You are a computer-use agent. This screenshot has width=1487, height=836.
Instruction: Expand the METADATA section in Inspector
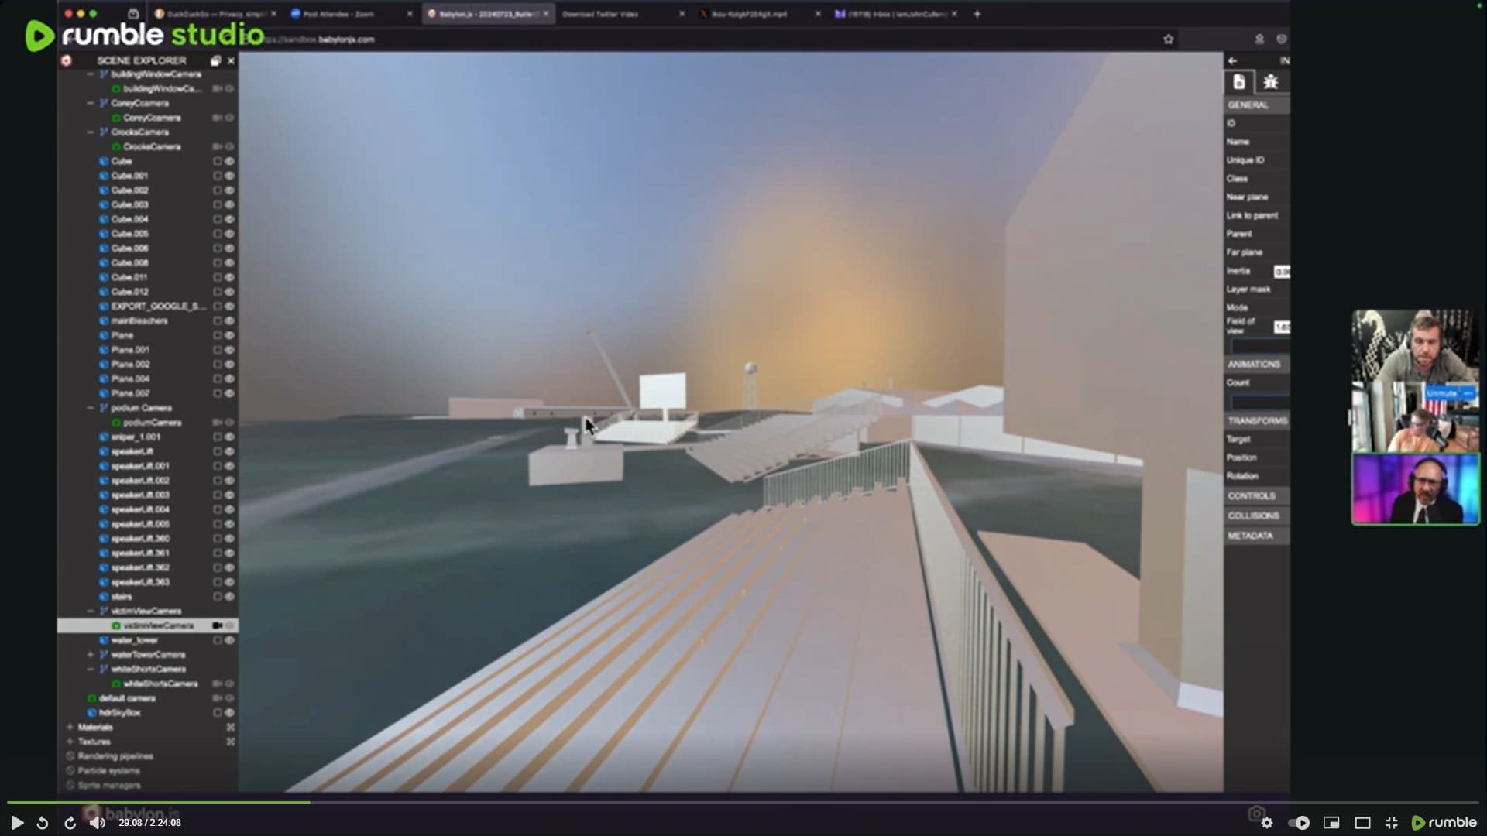[1257, 536]
